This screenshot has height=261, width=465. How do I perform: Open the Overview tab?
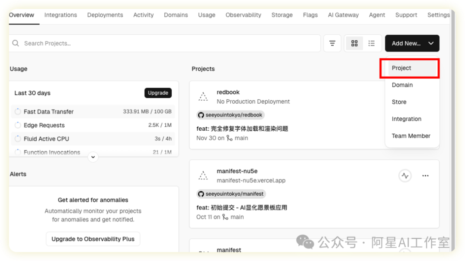tap(22, 15)
